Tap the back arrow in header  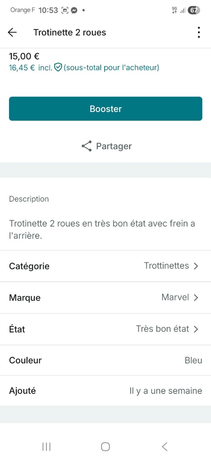click(x=12, y=32)
